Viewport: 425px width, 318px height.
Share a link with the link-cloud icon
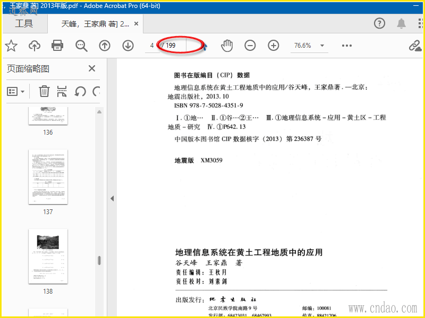point(415,46)
